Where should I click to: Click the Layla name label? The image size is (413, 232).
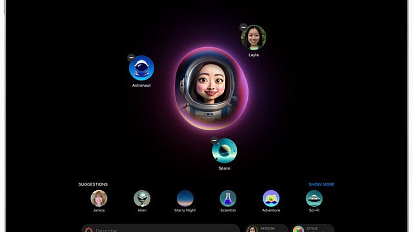253,55
